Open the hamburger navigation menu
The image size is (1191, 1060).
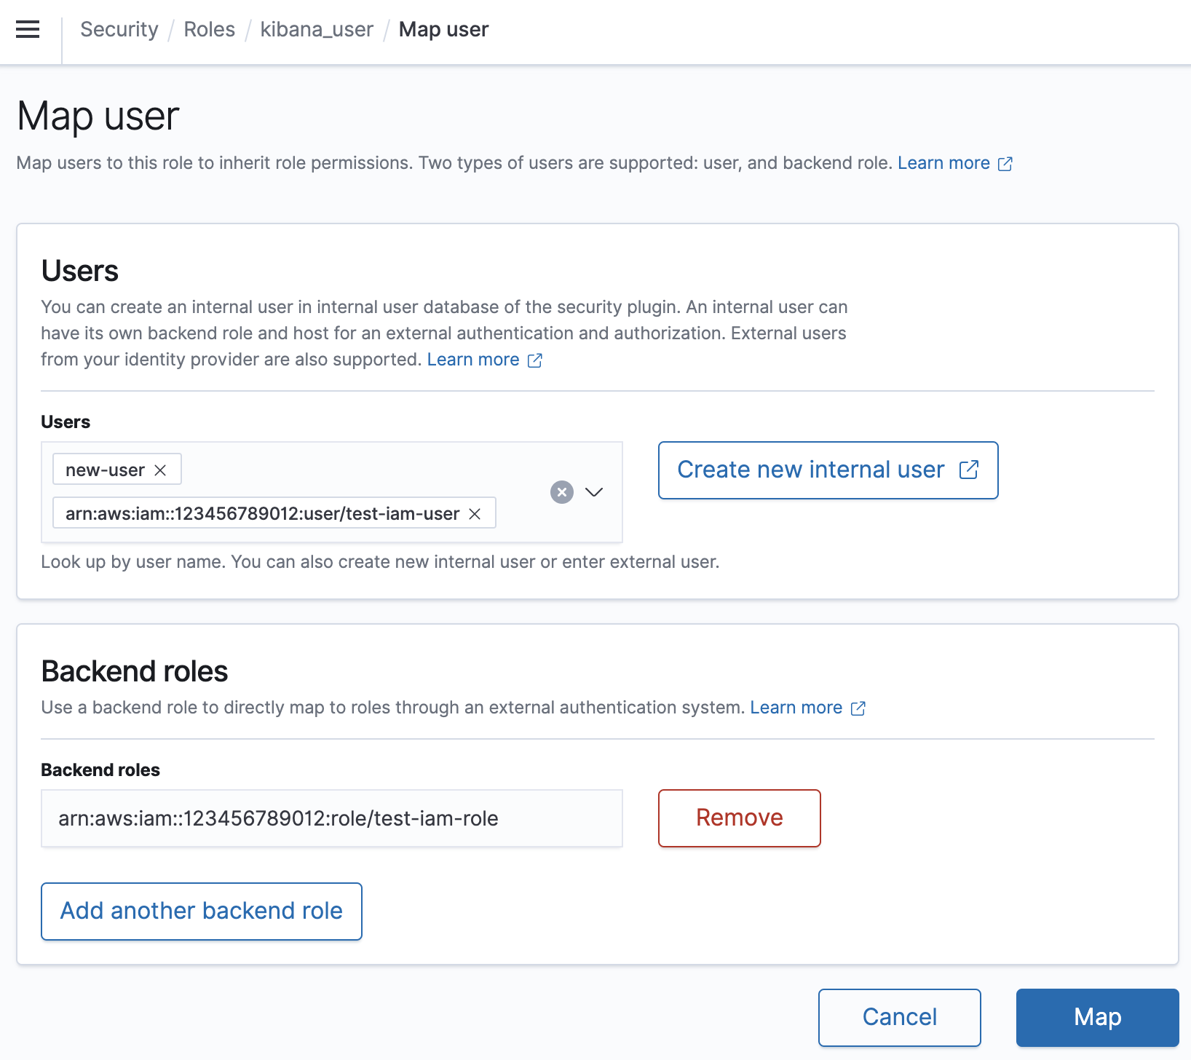28,30
